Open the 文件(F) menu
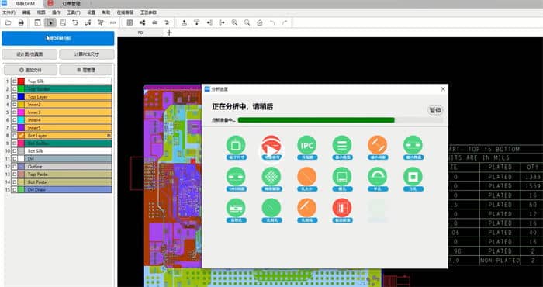 point(9,12)
